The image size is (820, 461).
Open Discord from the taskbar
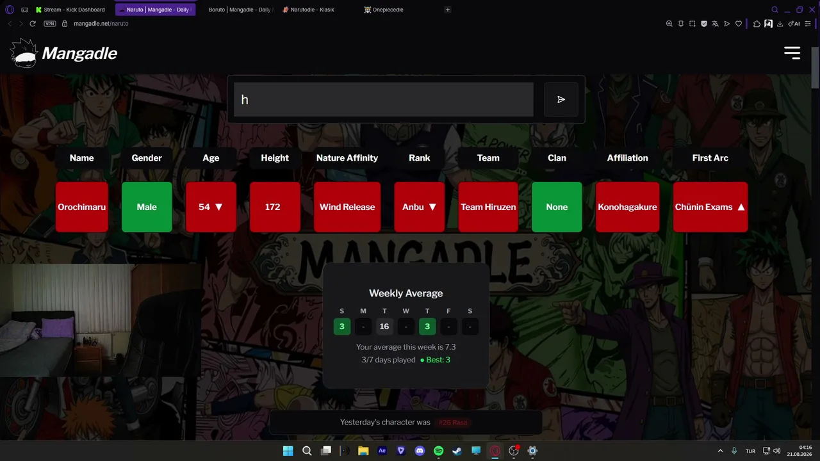click(420, 451)
